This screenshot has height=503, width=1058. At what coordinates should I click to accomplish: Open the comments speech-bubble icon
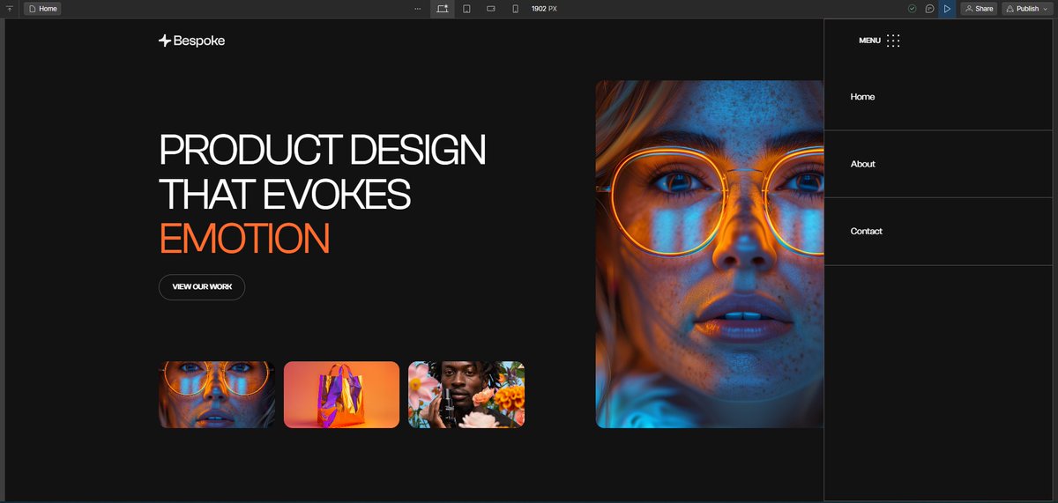(929, 8)
